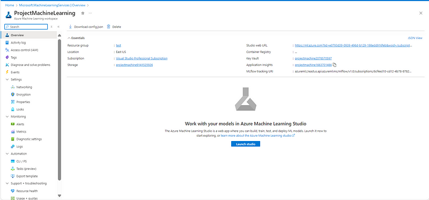Screen dimensions: 429x200
Task: Click the Tags icon
Action: (7, 57)
